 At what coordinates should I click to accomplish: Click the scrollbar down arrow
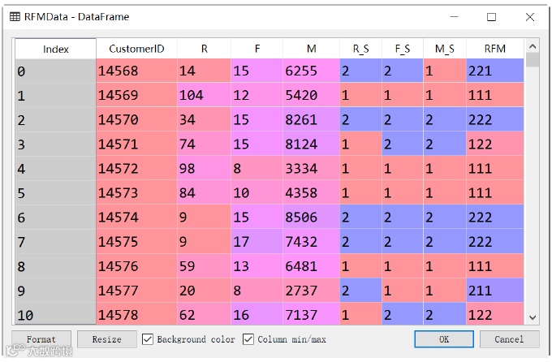[533, 317]
